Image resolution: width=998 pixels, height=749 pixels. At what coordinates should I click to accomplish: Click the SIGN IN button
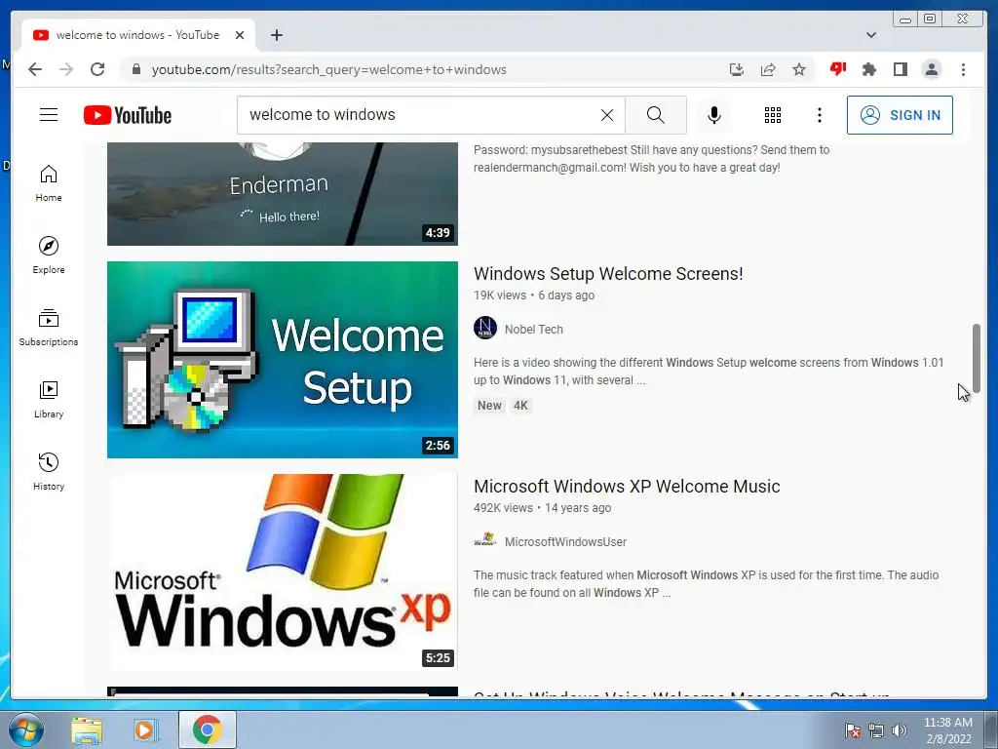900,115
